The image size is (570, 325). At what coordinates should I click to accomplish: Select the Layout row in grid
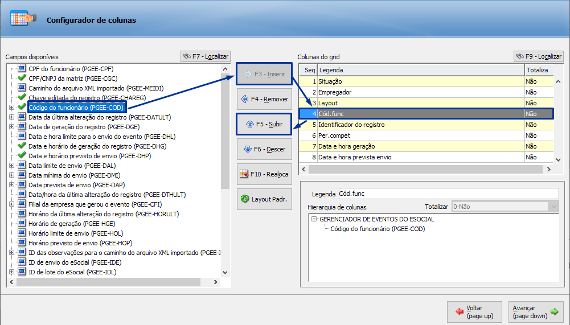[426, 103]
